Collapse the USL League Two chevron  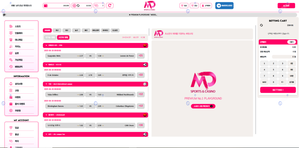(x=46, y=134)
